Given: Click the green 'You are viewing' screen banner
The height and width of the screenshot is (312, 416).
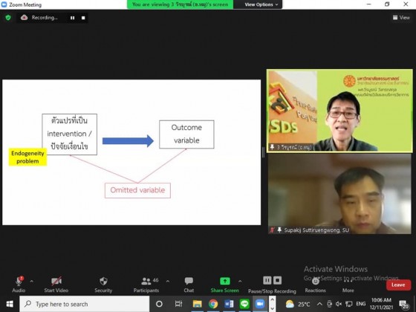Looking at the screenshot, I should (x=180, y=4).
